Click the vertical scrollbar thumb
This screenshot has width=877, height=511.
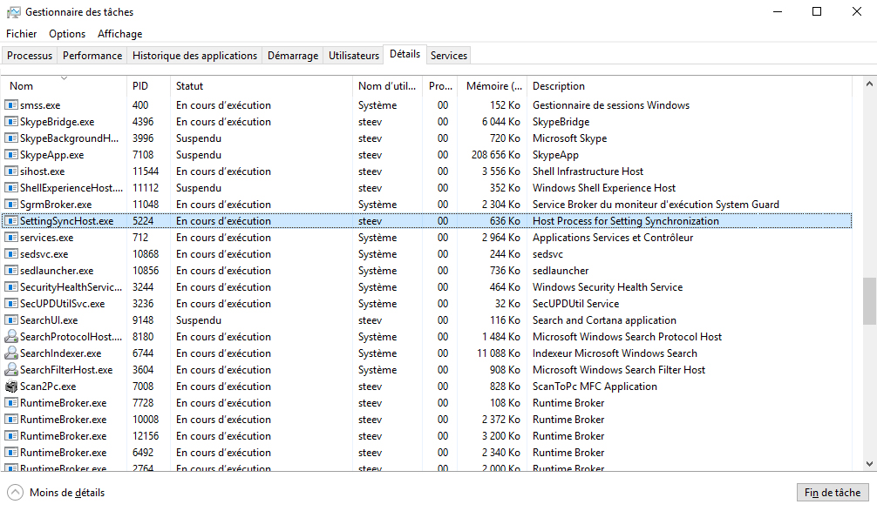pyautogui.click(x=869, y=300)
